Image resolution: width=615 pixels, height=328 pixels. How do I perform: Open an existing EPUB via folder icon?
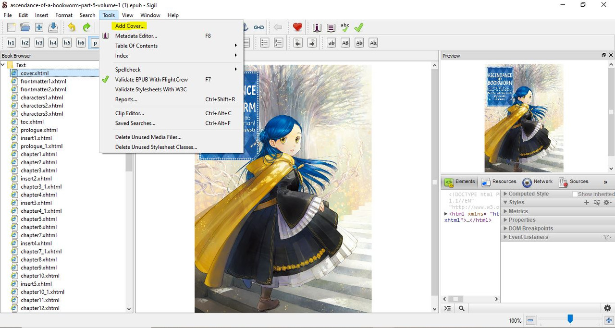point(25,27)
